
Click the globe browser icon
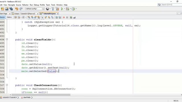tap(47, 9)
